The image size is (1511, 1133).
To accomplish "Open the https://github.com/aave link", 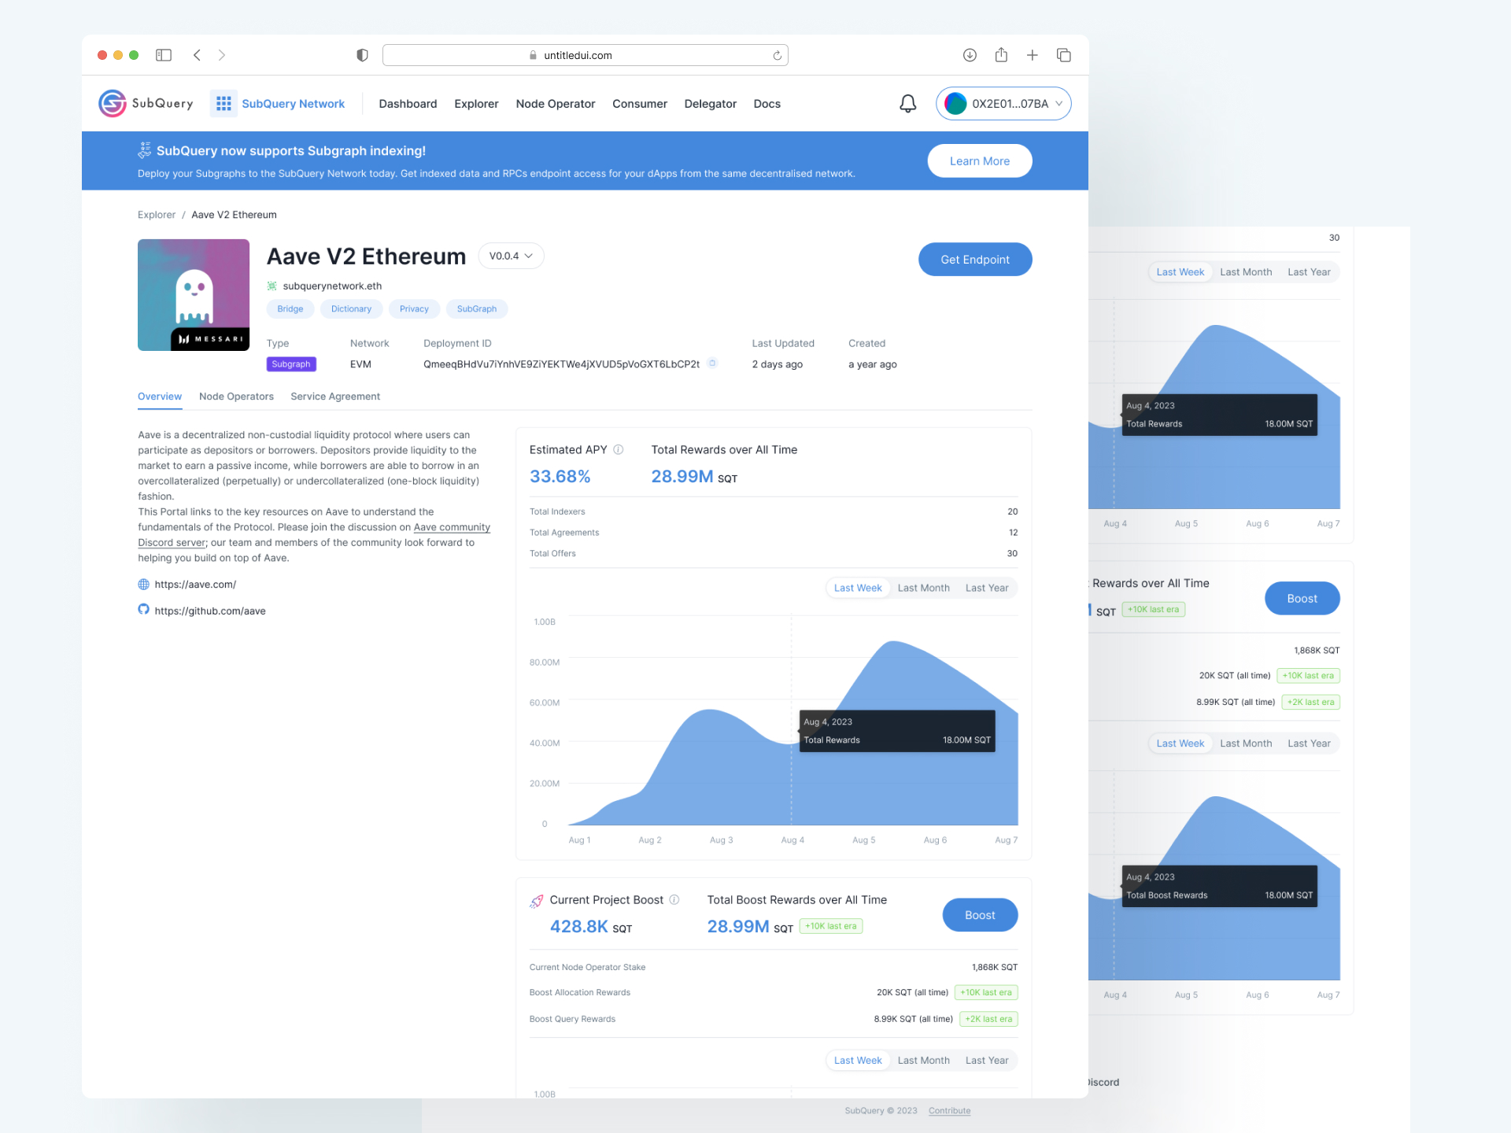I will (210, 611).
